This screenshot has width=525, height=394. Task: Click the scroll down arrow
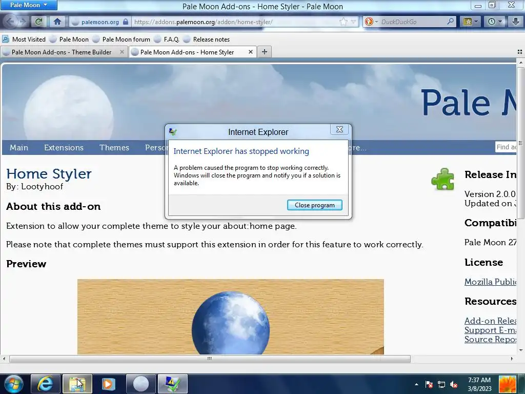520,350
